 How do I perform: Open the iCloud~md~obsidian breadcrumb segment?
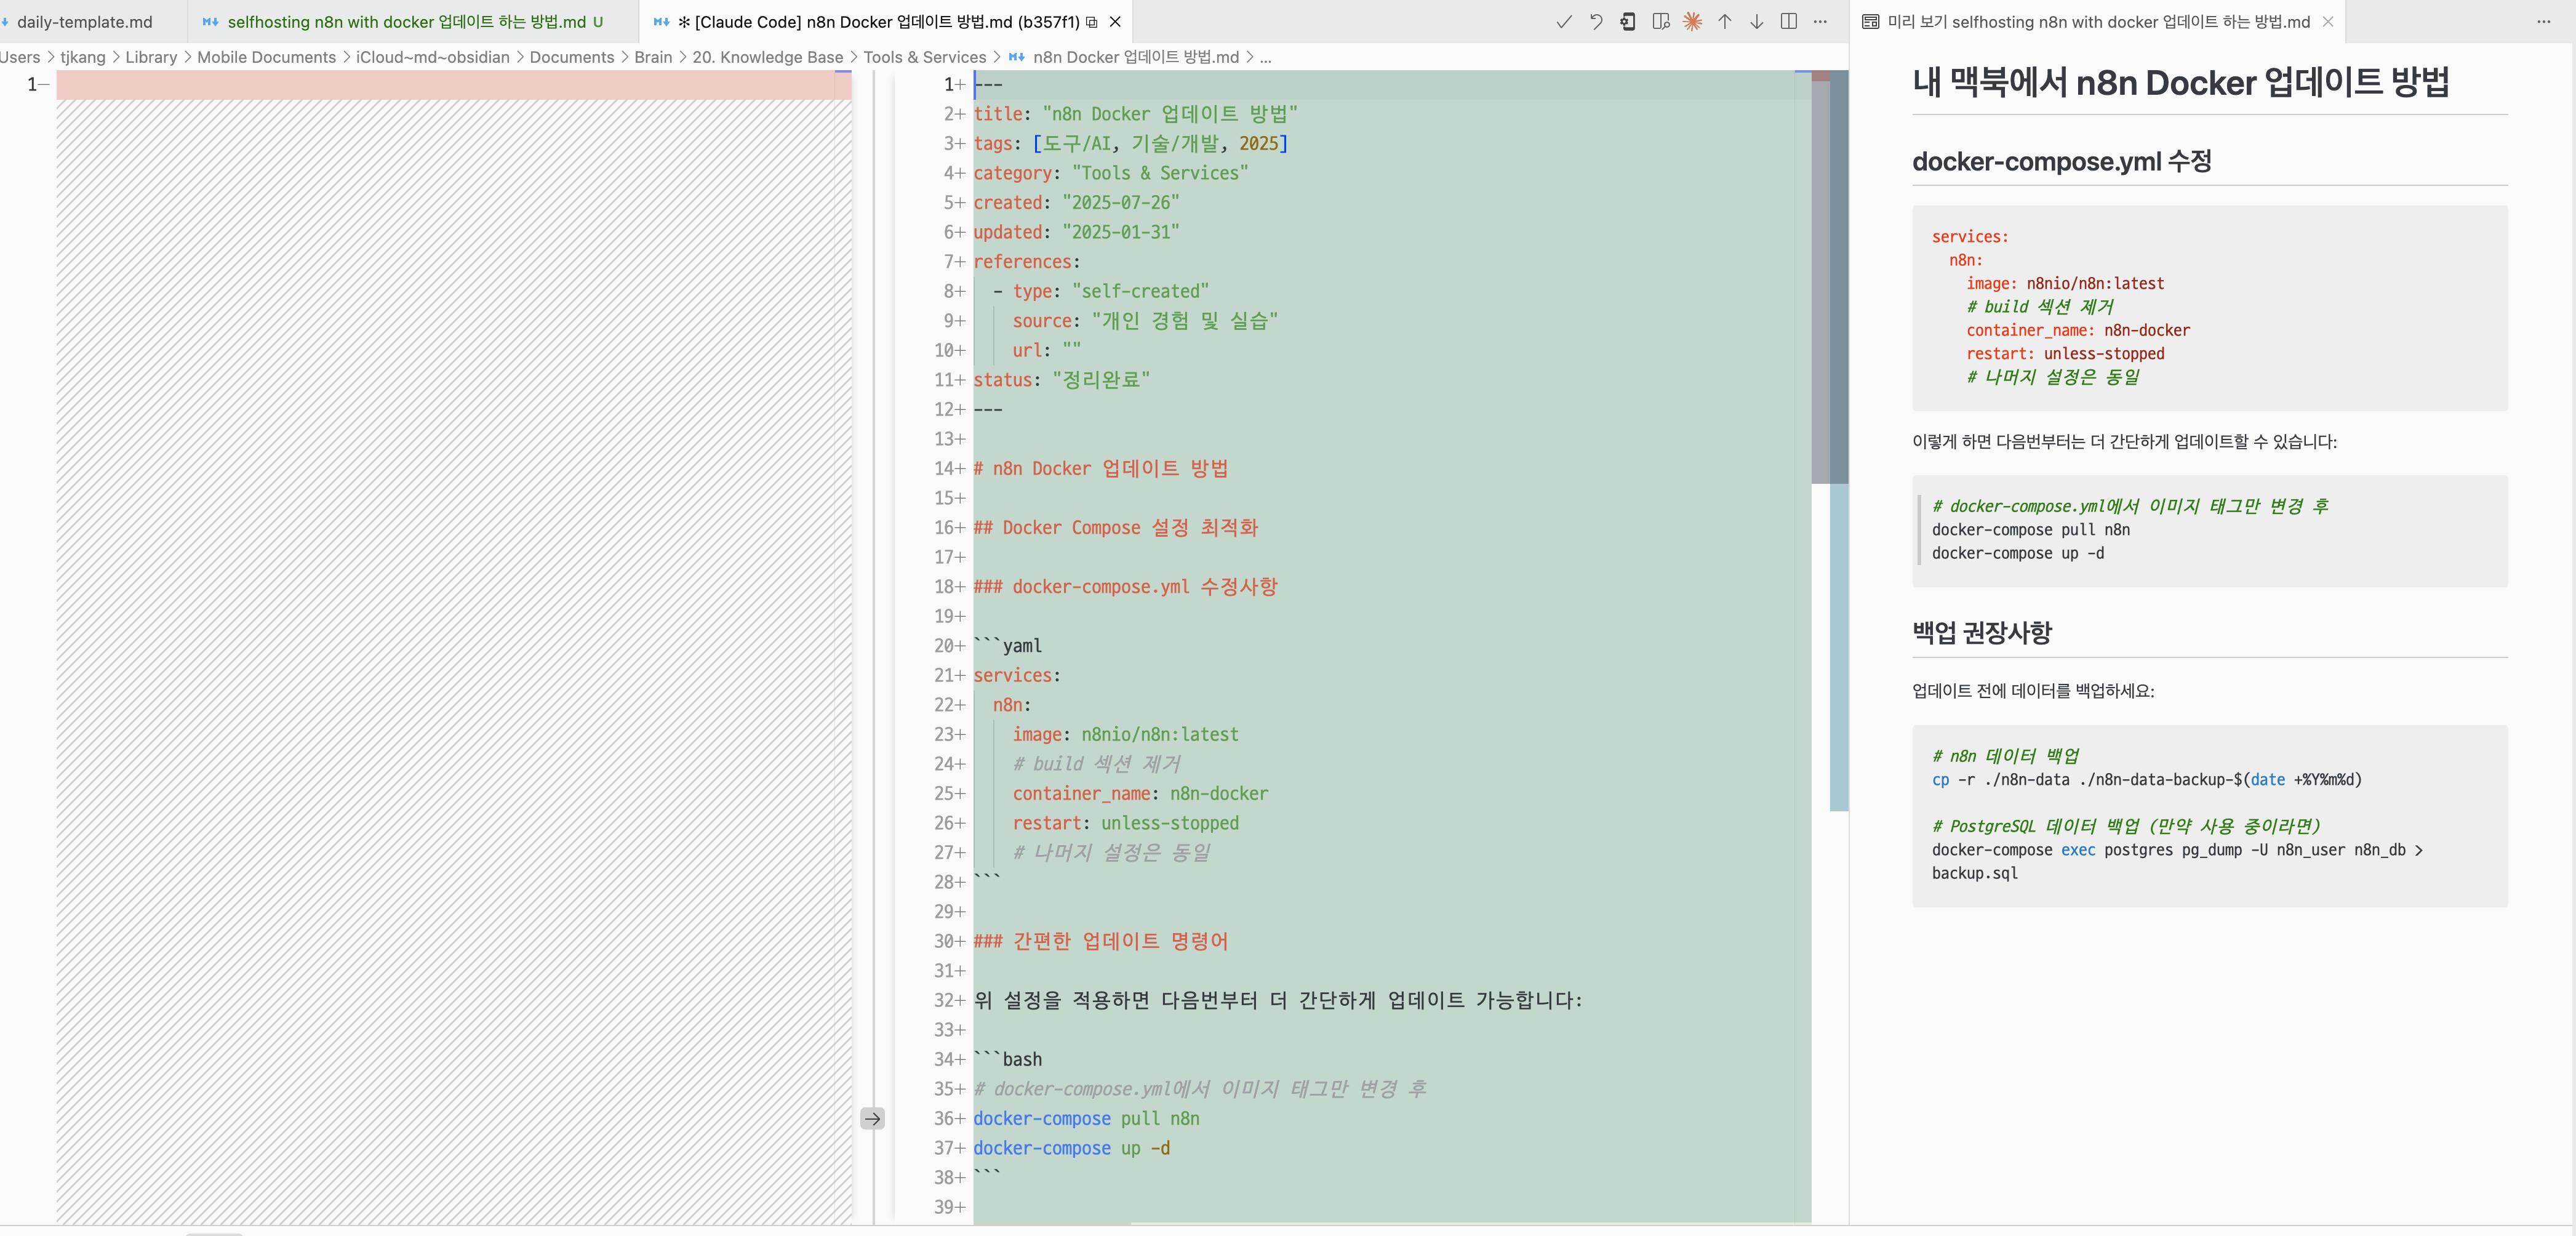click(x=432, y=57)
